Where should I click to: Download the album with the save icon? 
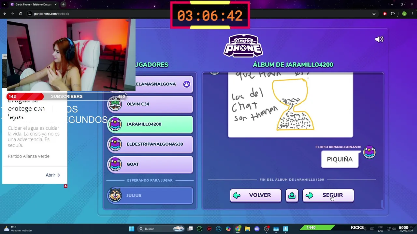pyautogui.click(x=292, y=195)
